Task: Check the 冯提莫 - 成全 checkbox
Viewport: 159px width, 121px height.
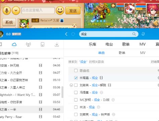Action: [x=76, y=92]
